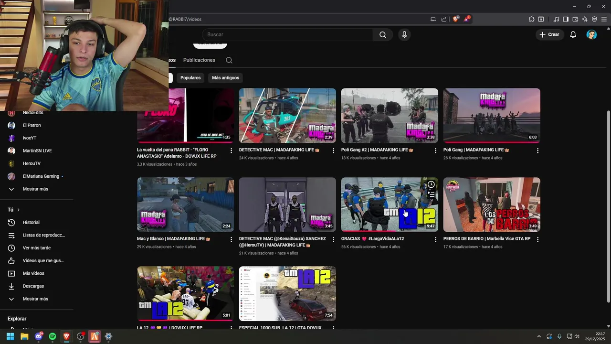Open Brave Leo AI sparkle icon
The height and width of the screenshot is (344, 611).
[585, 19]
